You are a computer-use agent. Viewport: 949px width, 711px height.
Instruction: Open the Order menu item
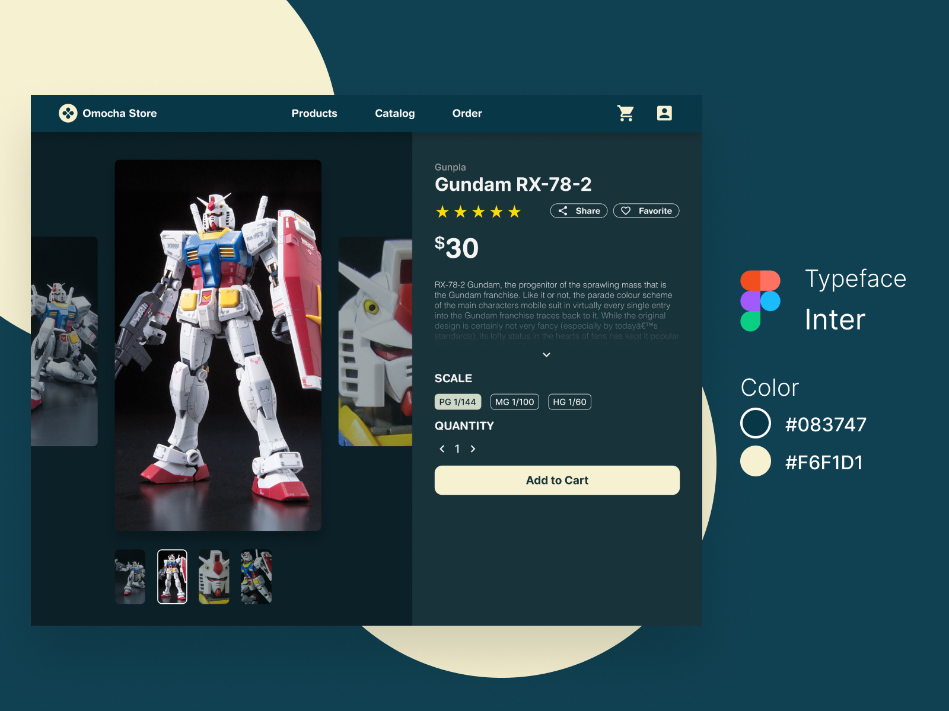point(467,114)
